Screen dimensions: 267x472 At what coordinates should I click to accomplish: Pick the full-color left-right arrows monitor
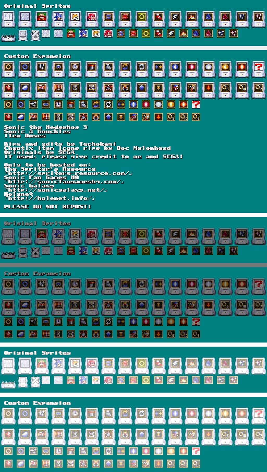coord(159,69)
